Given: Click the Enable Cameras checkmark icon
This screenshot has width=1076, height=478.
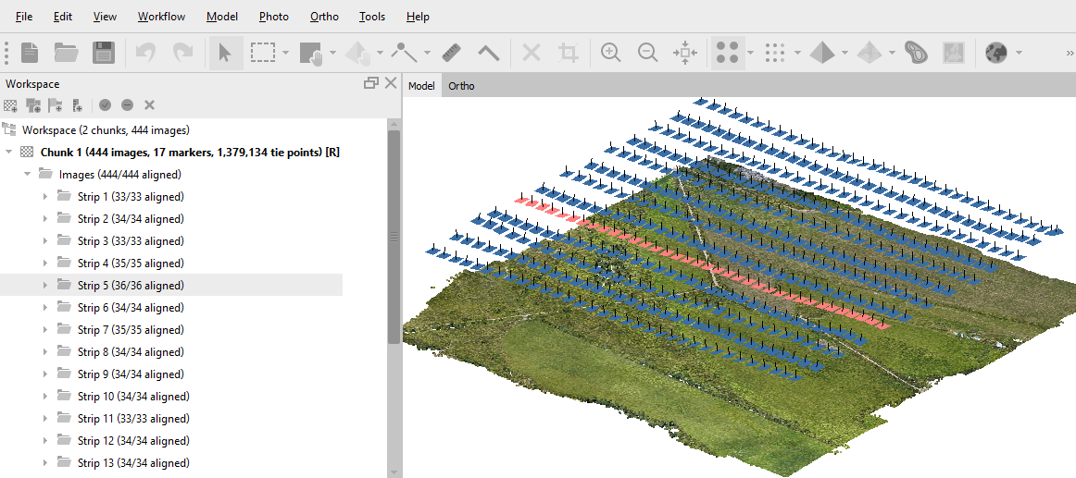Looking at the screenshot, I should (x=106, y=105).
